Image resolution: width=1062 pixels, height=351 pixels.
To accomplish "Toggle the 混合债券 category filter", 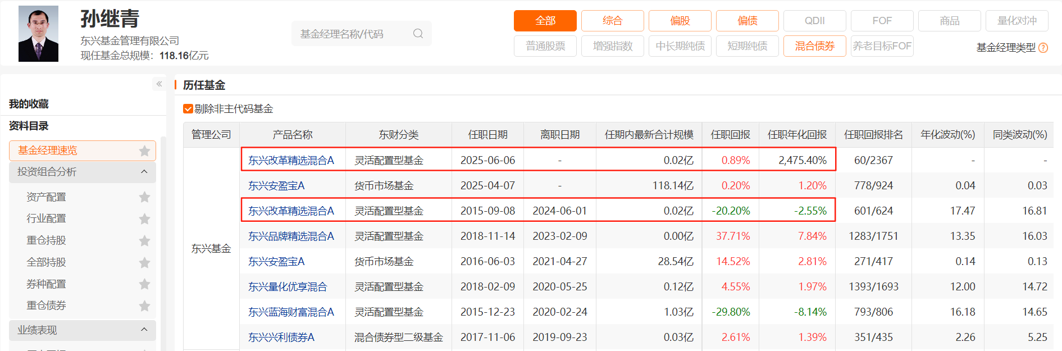I will (814, 46).
